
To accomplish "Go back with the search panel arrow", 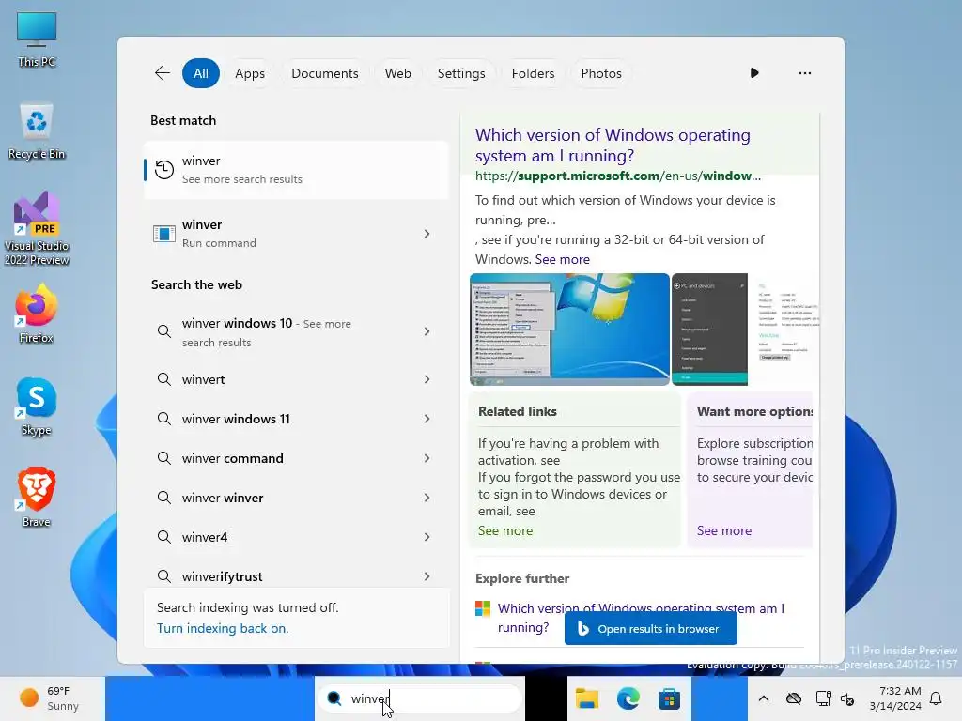I will coord(162,73).
